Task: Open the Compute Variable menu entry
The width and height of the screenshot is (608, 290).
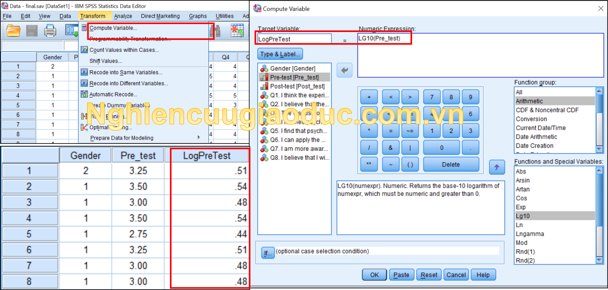Action: [x=113, y=28]
